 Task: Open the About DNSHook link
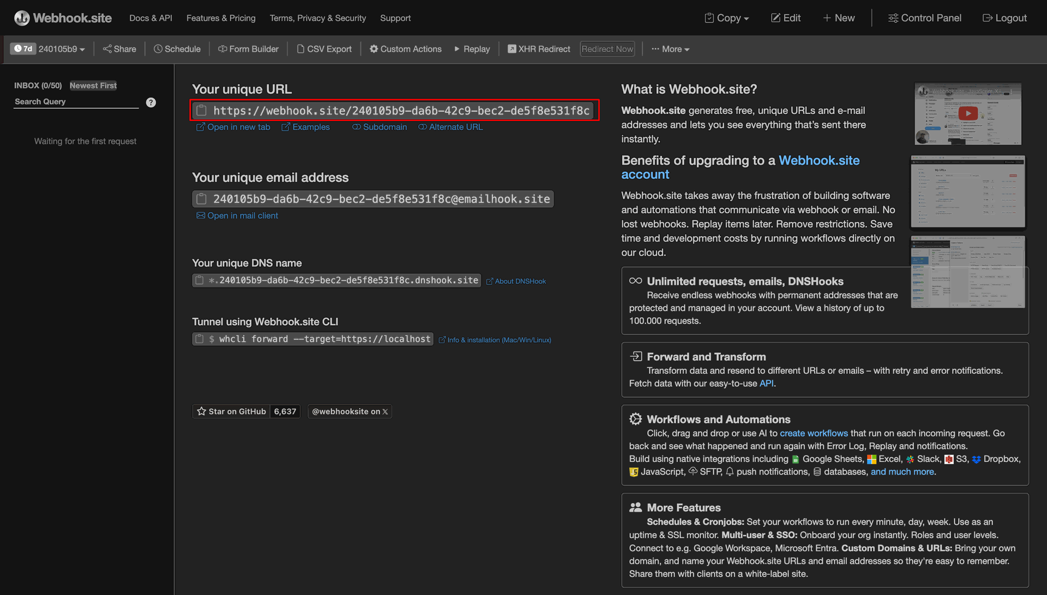click(x=516, y=281)
